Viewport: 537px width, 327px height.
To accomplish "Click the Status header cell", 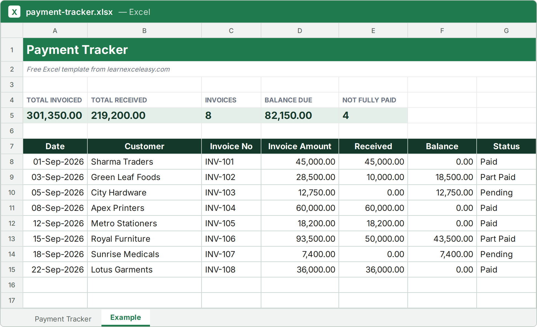I will (506, 146).
